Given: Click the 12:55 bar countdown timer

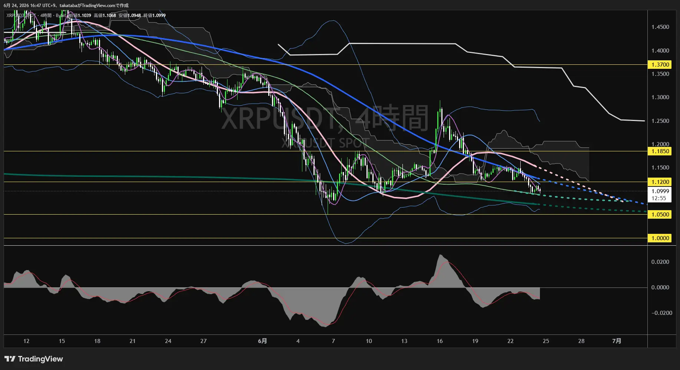Looking at the screenshot, I should (x=659, y=198).
